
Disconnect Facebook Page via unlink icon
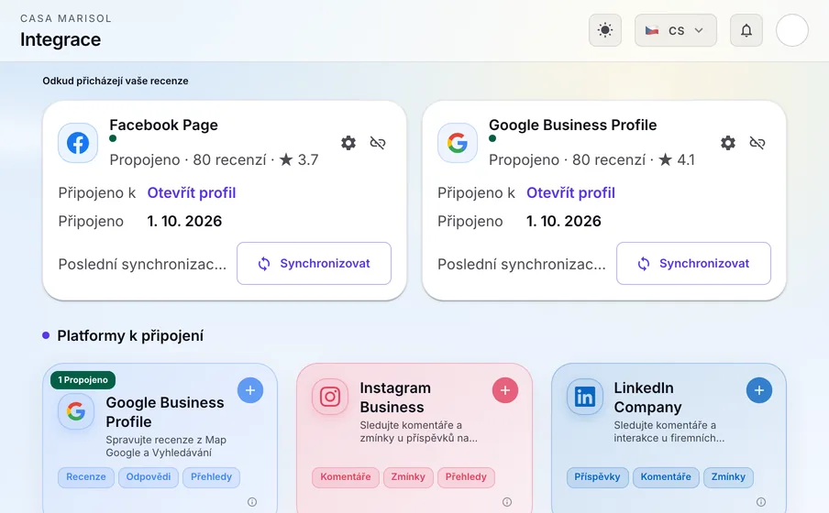[x=378, y=143]
